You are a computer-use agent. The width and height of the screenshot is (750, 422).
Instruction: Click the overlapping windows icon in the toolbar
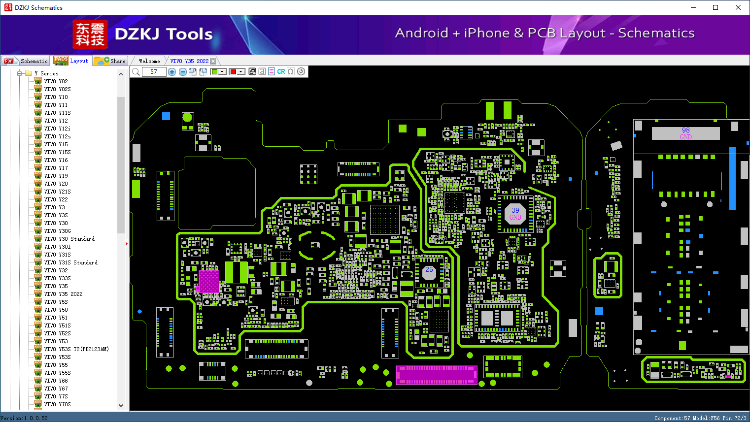(252, 71)
